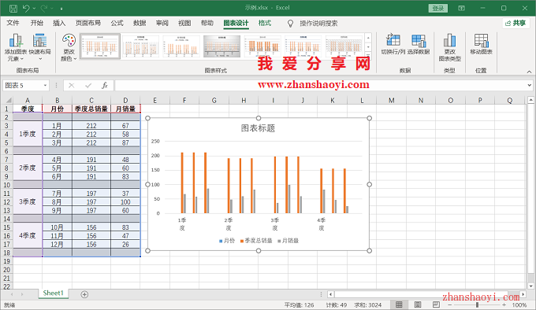
Task: Click the Name Box showing 图表 5
Action: point(23,85)
